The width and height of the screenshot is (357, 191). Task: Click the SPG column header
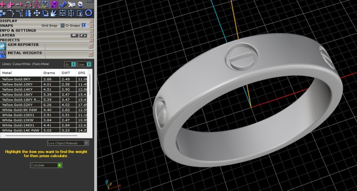pyautogui.click(x=82, y=73)
